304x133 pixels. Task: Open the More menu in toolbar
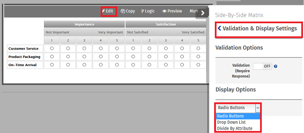point(194,11)
